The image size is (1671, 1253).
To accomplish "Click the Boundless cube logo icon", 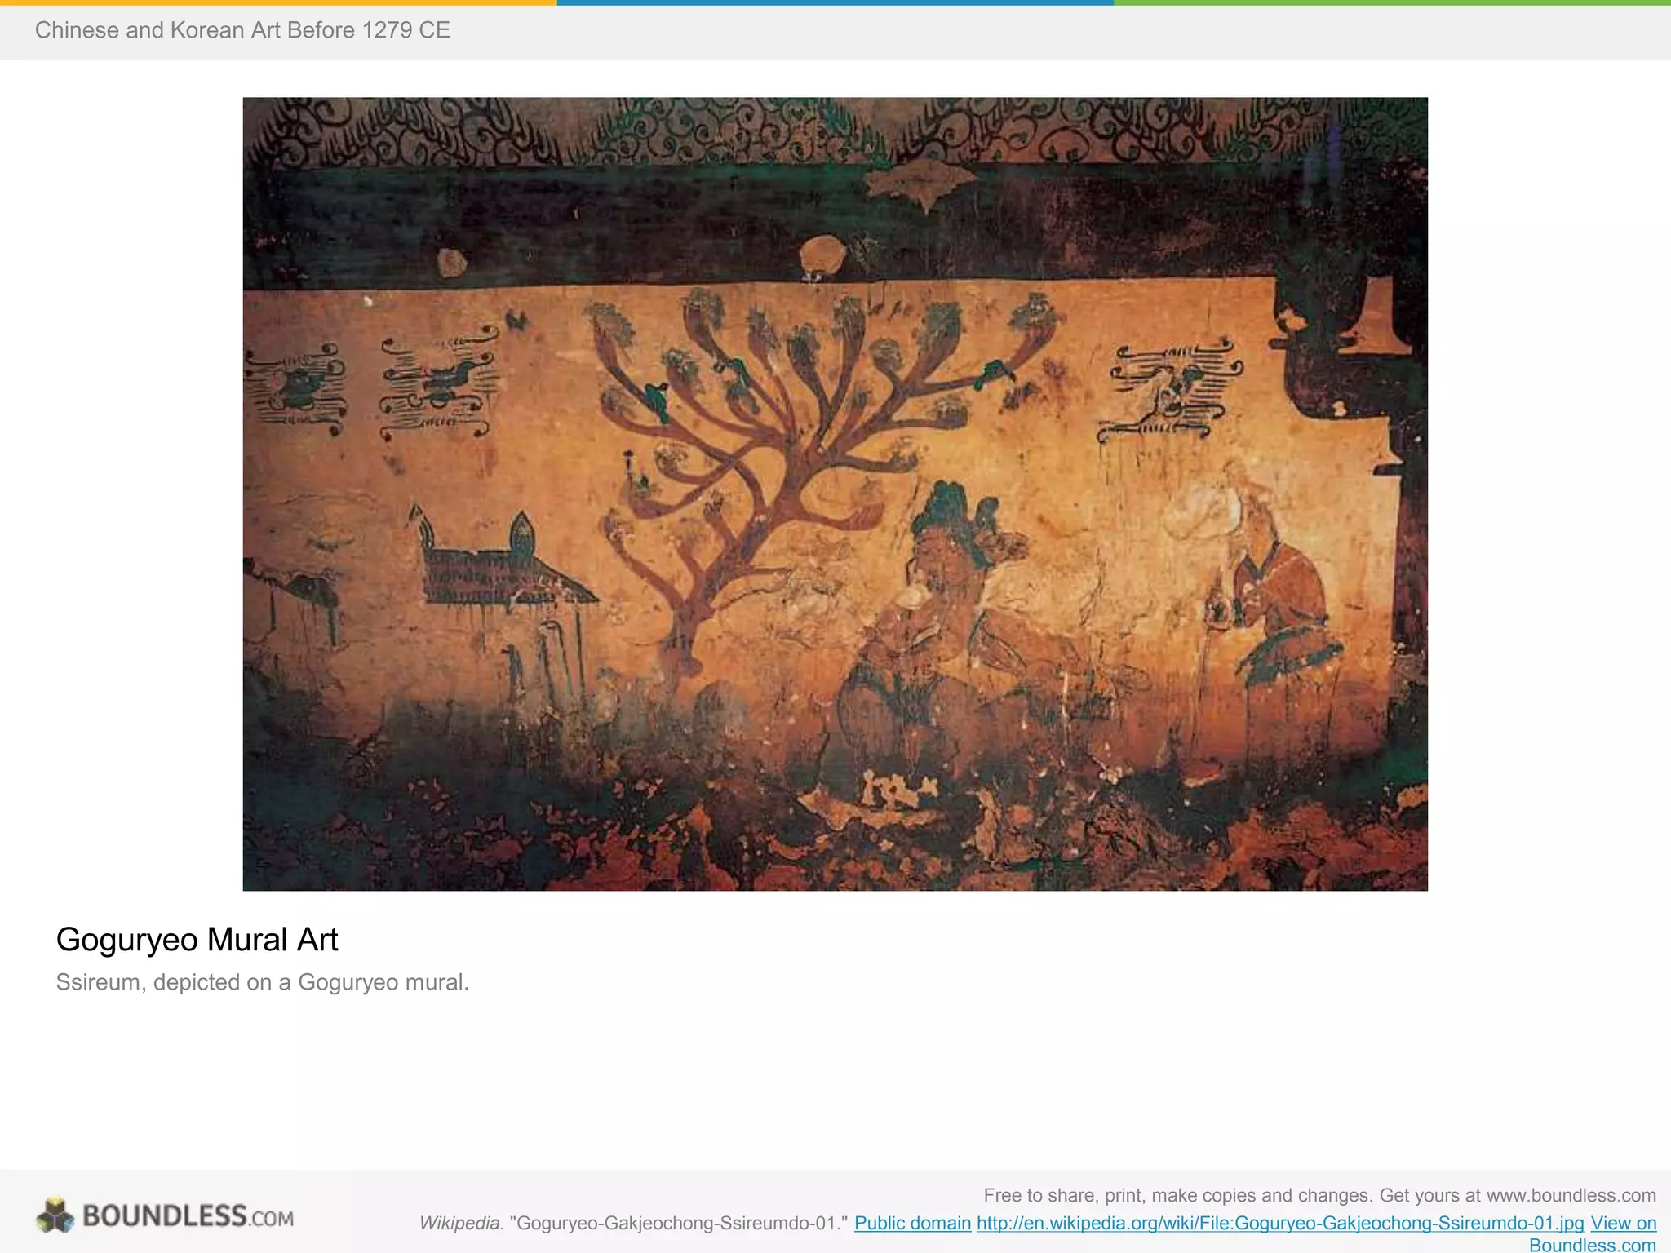I will 55,1215.
